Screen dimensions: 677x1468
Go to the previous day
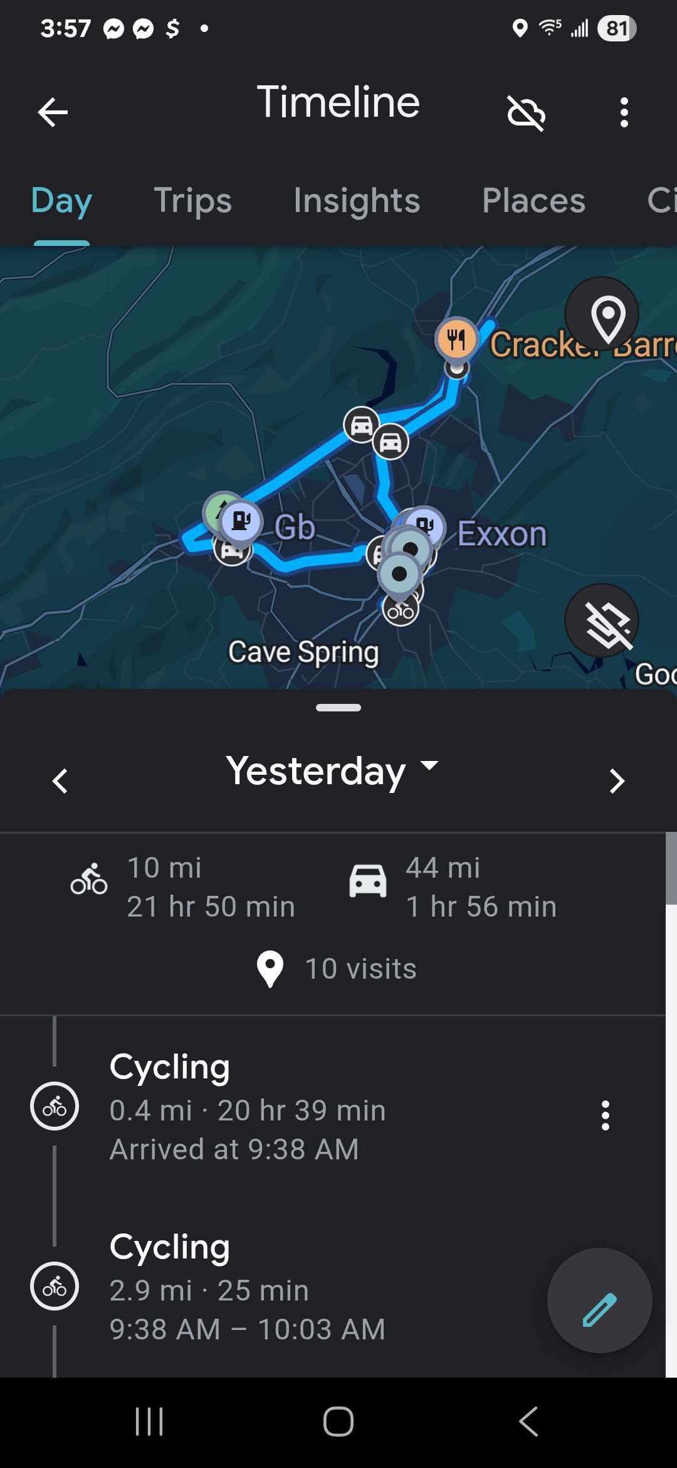[60, 781]
